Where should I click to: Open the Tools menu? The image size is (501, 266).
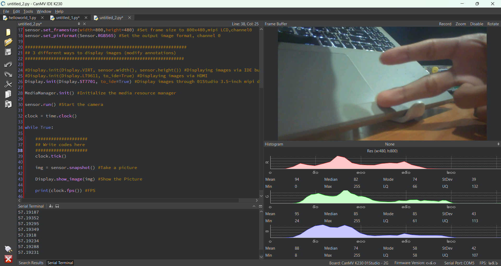click(28, 11)
